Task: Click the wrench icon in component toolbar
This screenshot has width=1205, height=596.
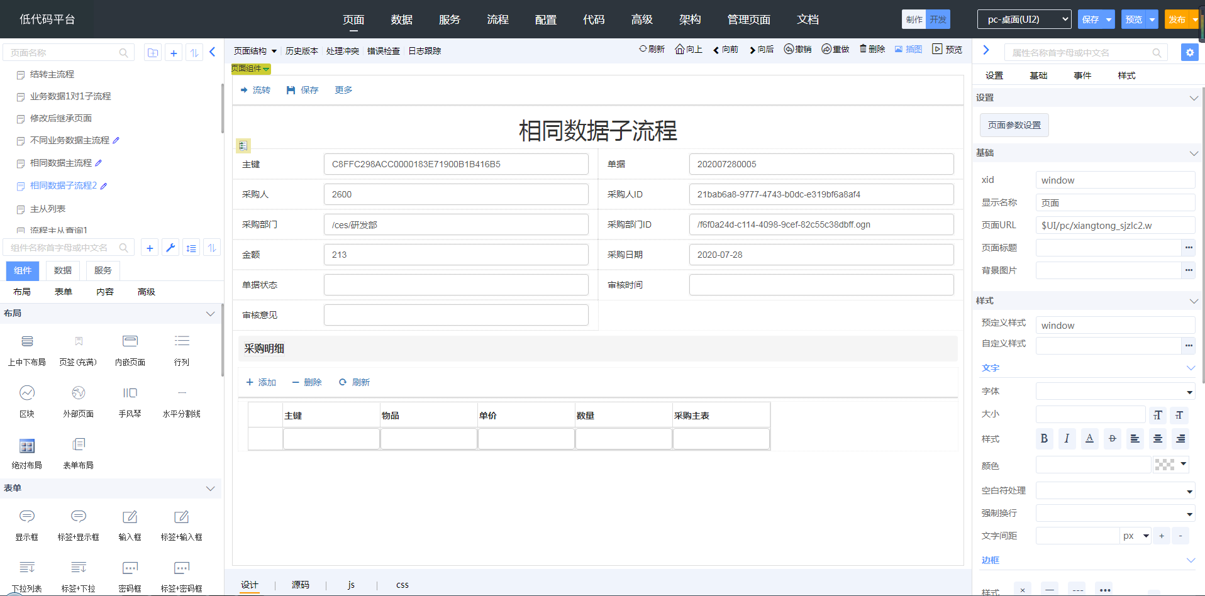Action: click(x=170, y=248)
